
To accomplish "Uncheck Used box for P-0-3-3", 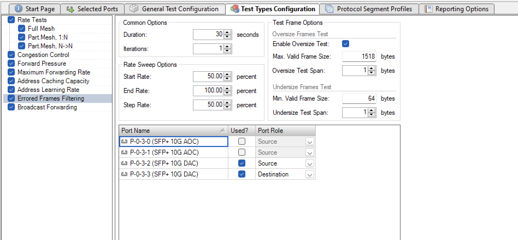I will [242, 174].
